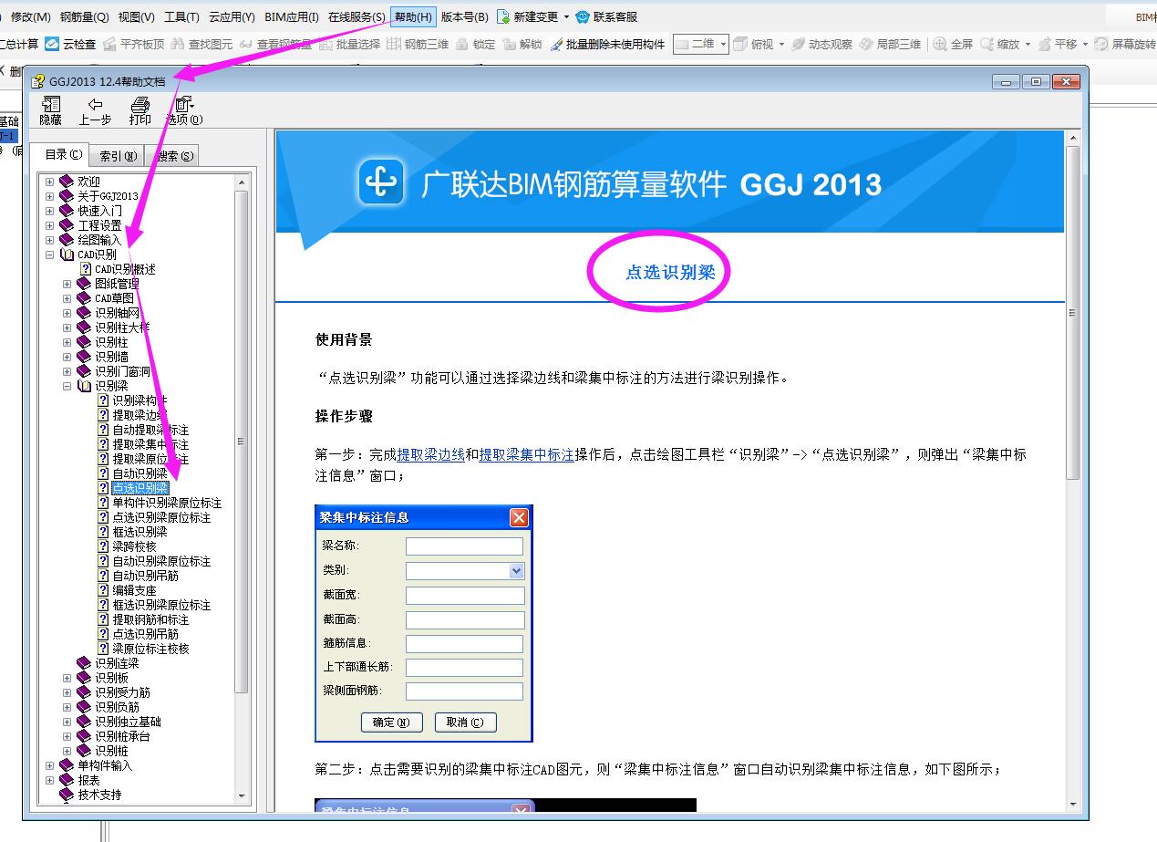1157x842 pixels.
Task: Click the 箍筋信息 input field
Action: point(464,644)
